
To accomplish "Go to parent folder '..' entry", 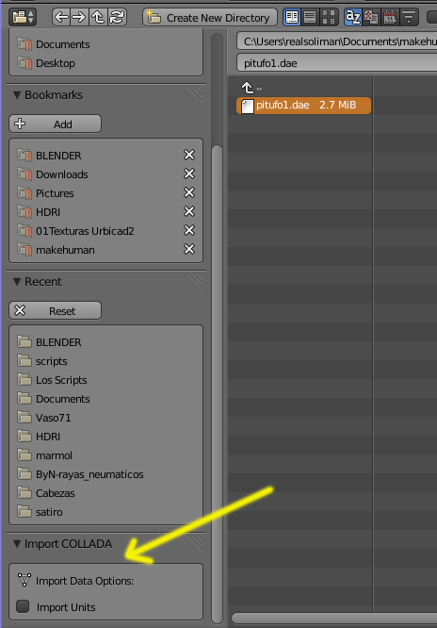I will (x=252, y=88).
